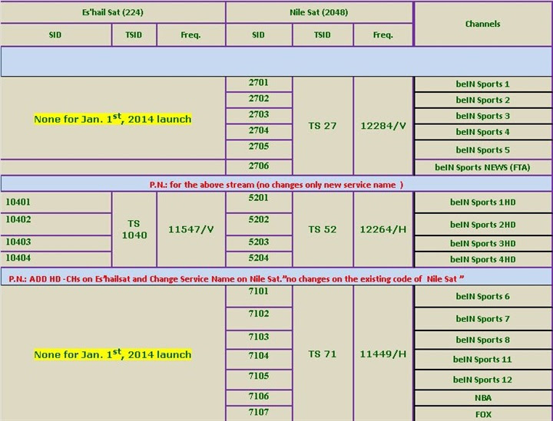The width and height of the screenshot is (553, 421).
Task: Select SID cell 5204
Action: click(x=259, y=259)
